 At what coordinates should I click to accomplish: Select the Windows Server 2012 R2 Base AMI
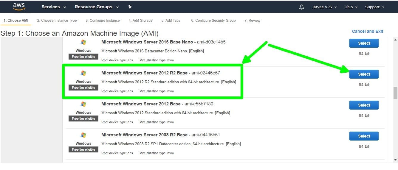(x=364, y=74)
